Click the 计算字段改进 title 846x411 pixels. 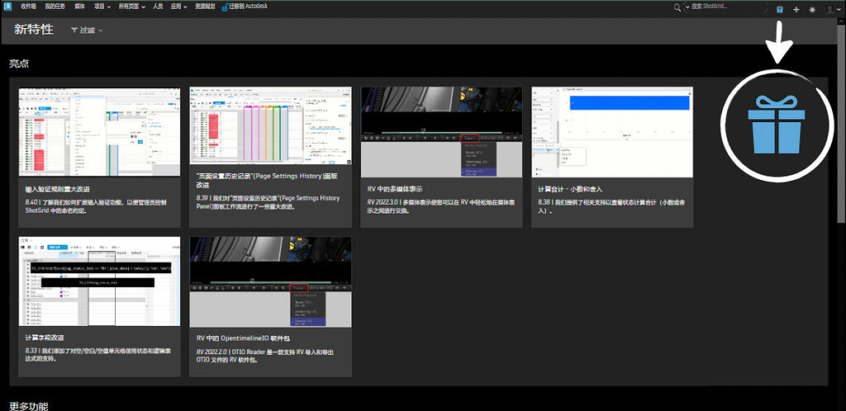click(x=45, y=338)
